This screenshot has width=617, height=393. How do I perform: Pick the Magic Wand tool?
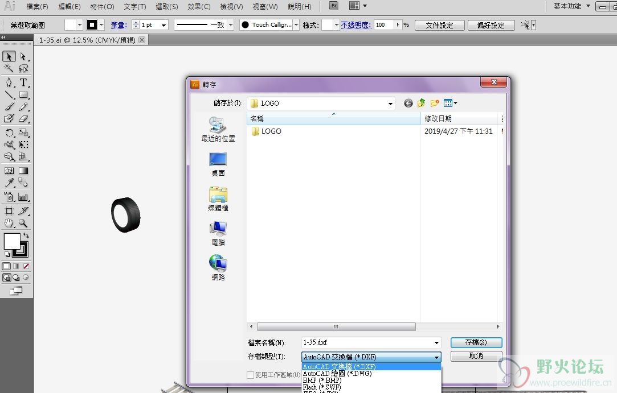pyautogui.click(x=9, y=68)
